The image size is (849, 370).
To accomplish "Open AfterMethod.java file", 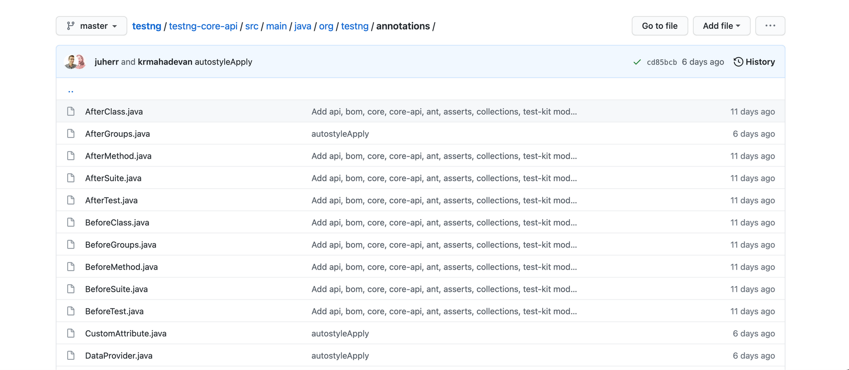I will [x=119, y=156].
